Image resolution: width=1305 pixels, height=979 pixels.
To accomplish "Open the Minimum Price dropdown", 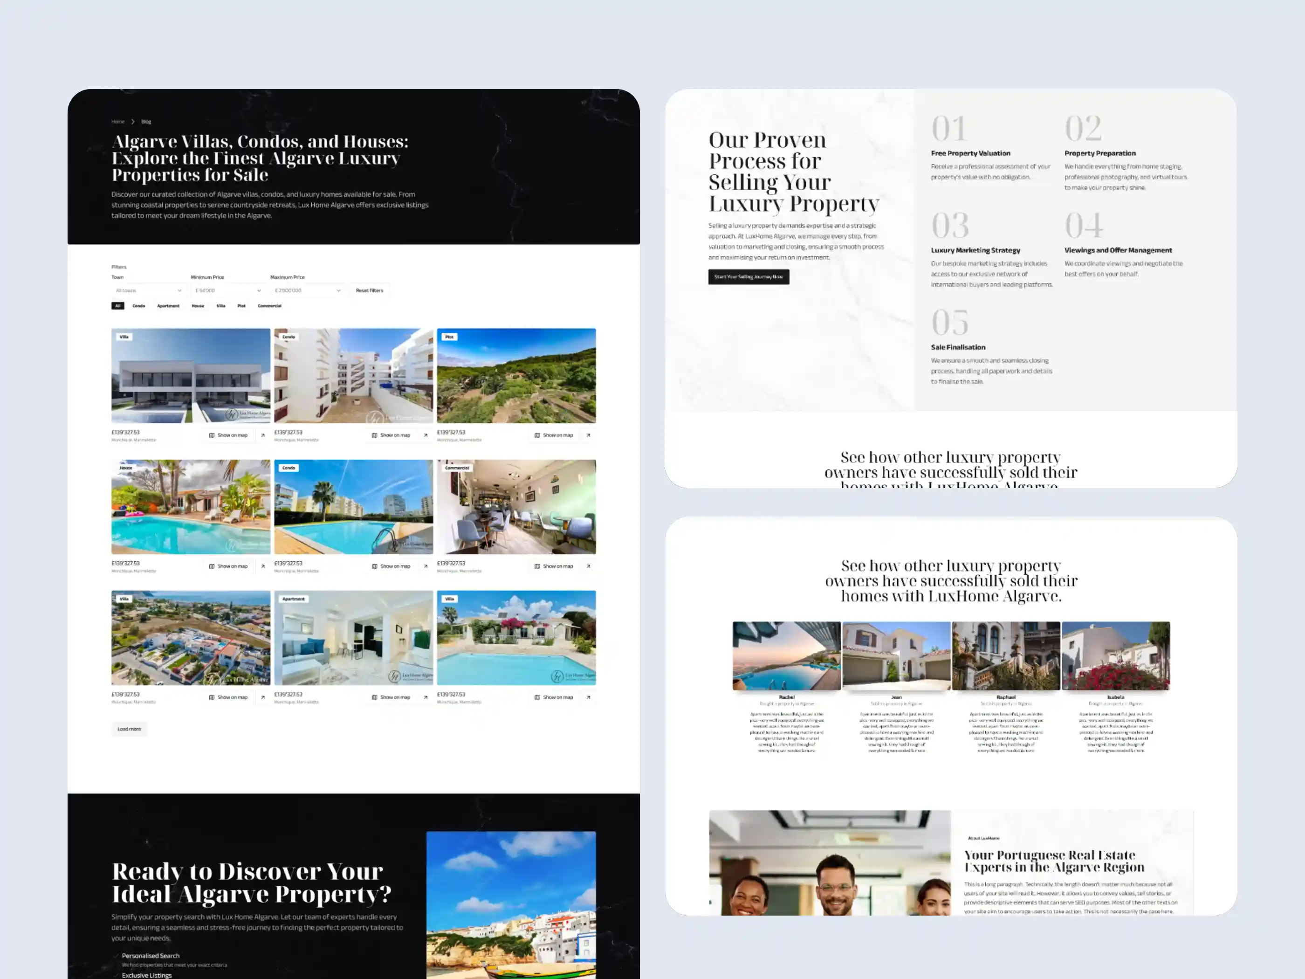I will click(228, 290).
